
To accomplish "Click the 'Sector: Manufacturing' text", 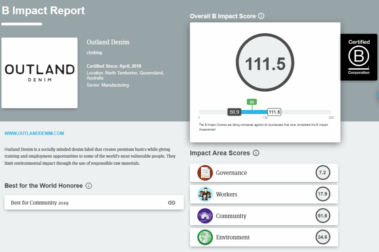I will coord(108,85).
